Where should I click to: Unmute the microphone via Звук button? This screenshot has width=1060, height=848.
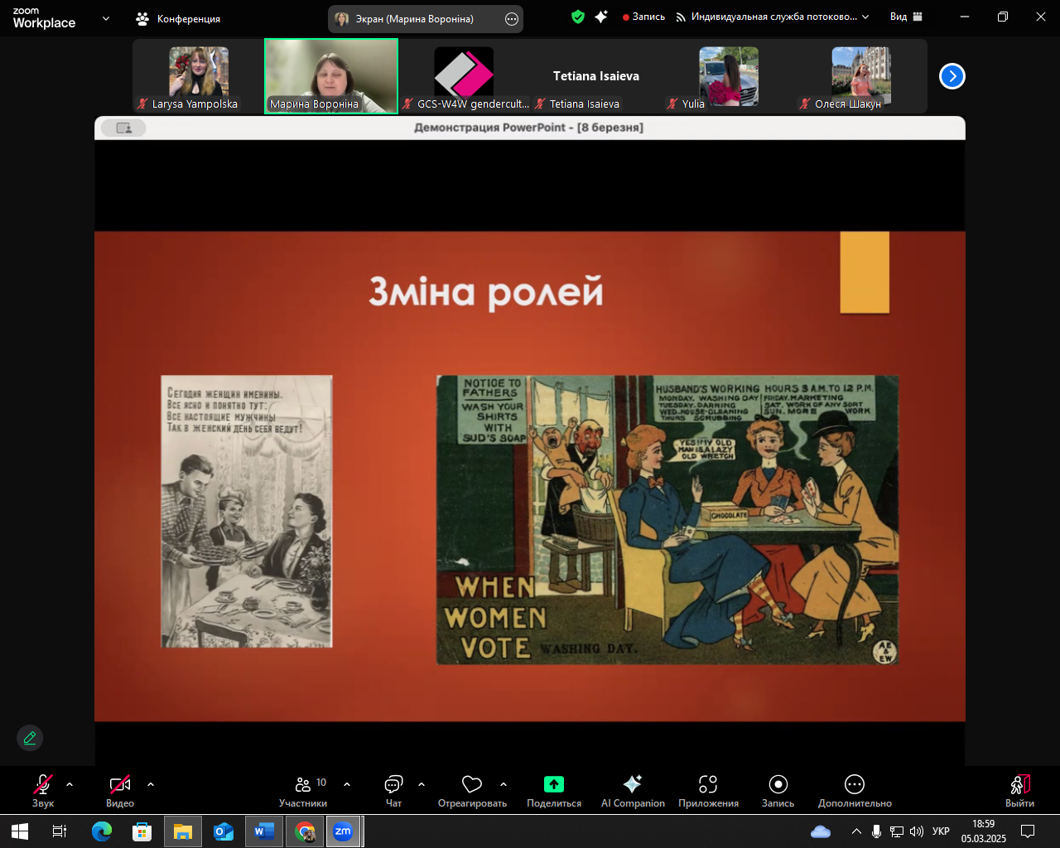coord(43,791)
